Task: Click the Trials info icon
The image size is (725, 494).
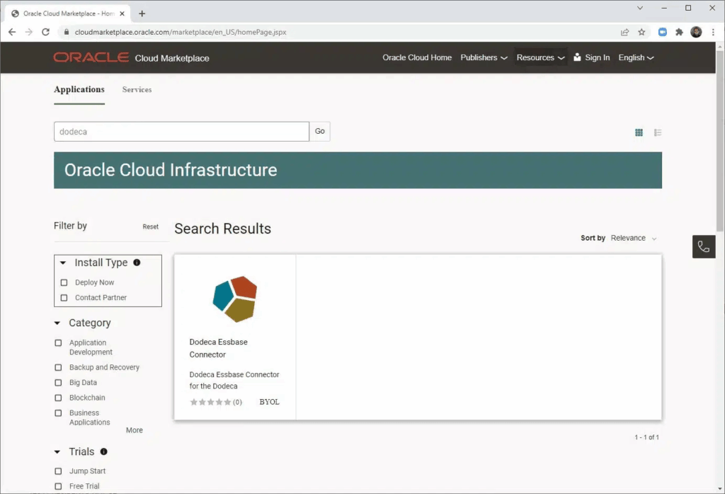Action: click(x=104, y=452)
